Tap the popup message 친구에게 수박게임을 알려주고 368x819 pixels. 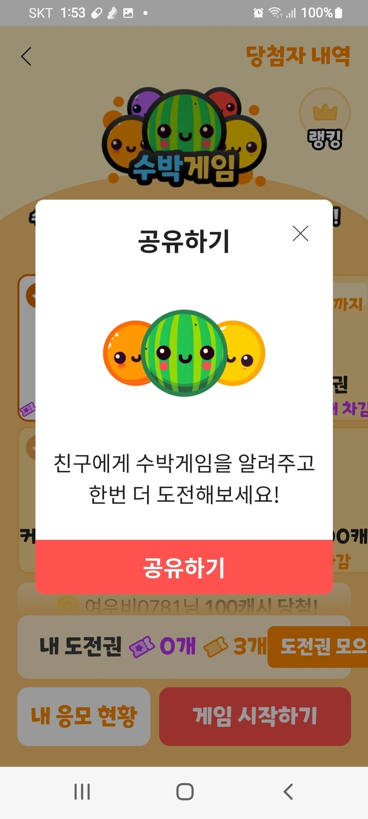coord(184,463)
